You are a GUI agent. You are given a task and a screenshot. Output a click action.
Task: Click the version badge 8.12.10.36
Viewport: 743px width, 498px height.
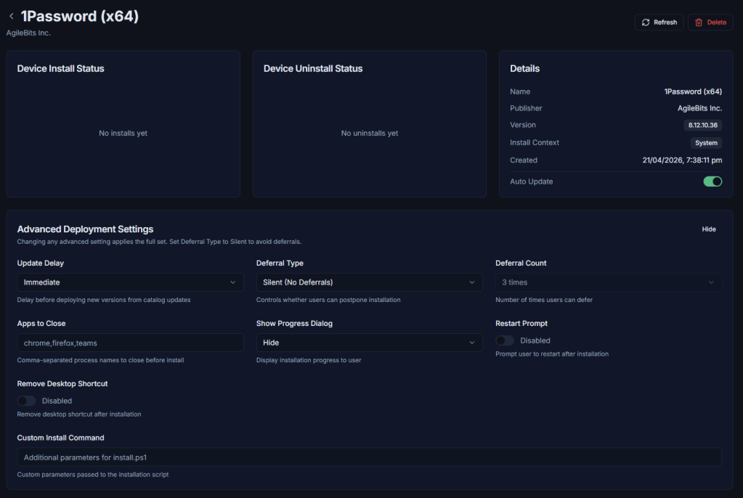tap(702, 126)
